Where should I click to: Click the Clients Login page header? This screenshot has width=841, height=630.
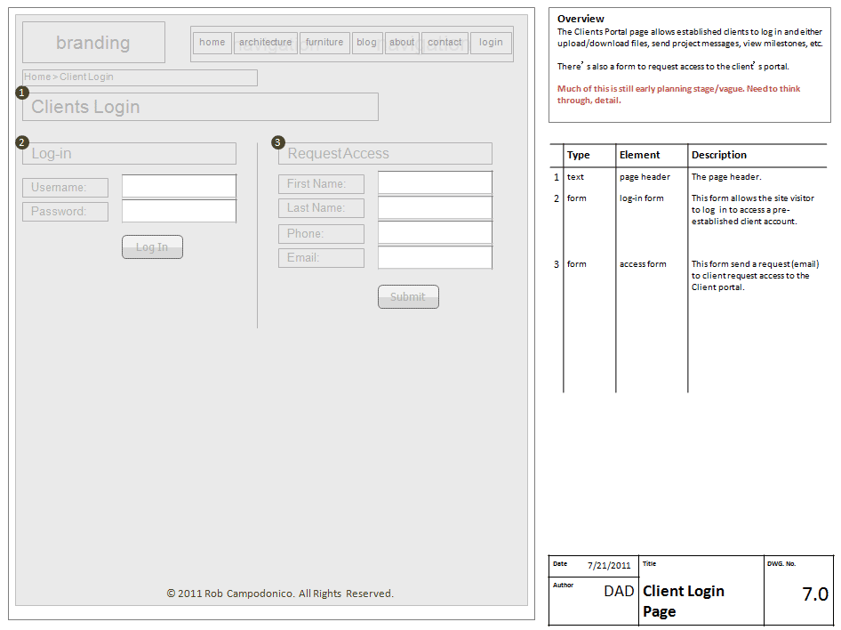point(200,107)
